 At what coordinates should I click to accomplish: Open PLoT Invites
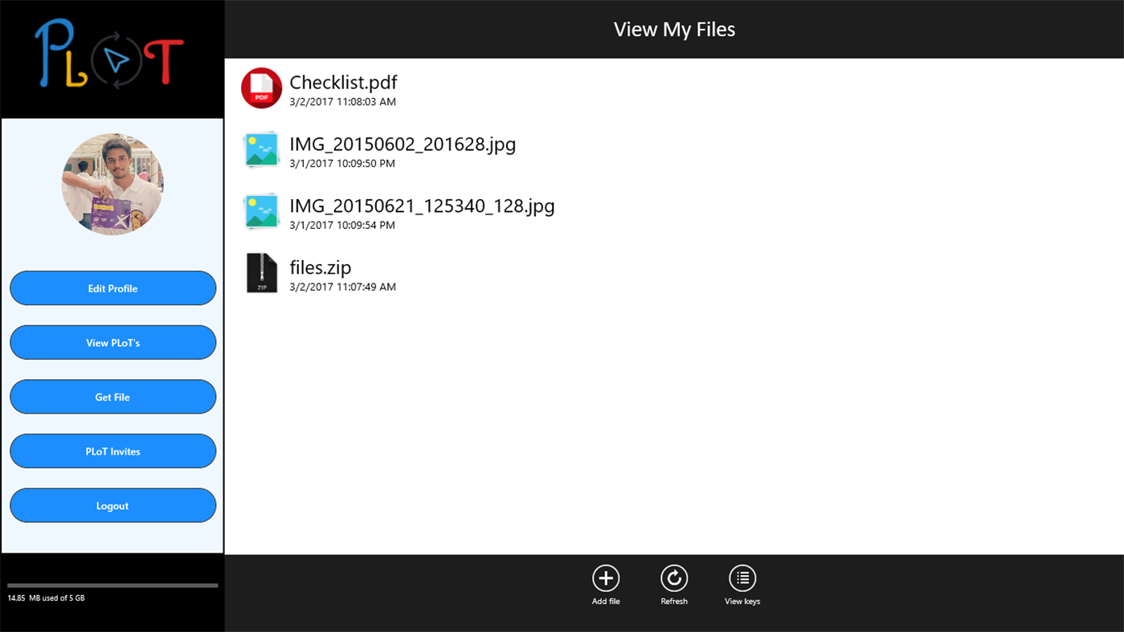(112, 451)
